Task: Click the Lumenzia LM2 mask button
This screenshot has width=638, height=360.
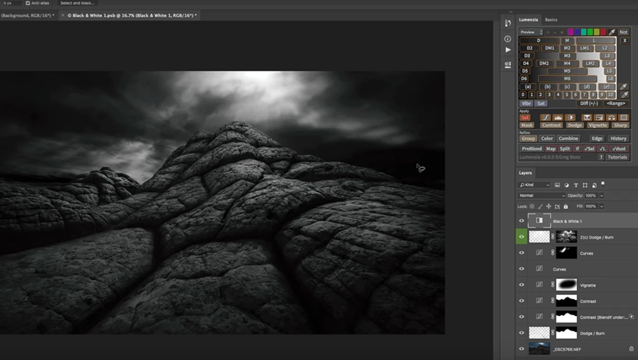Action: [591, 63]
